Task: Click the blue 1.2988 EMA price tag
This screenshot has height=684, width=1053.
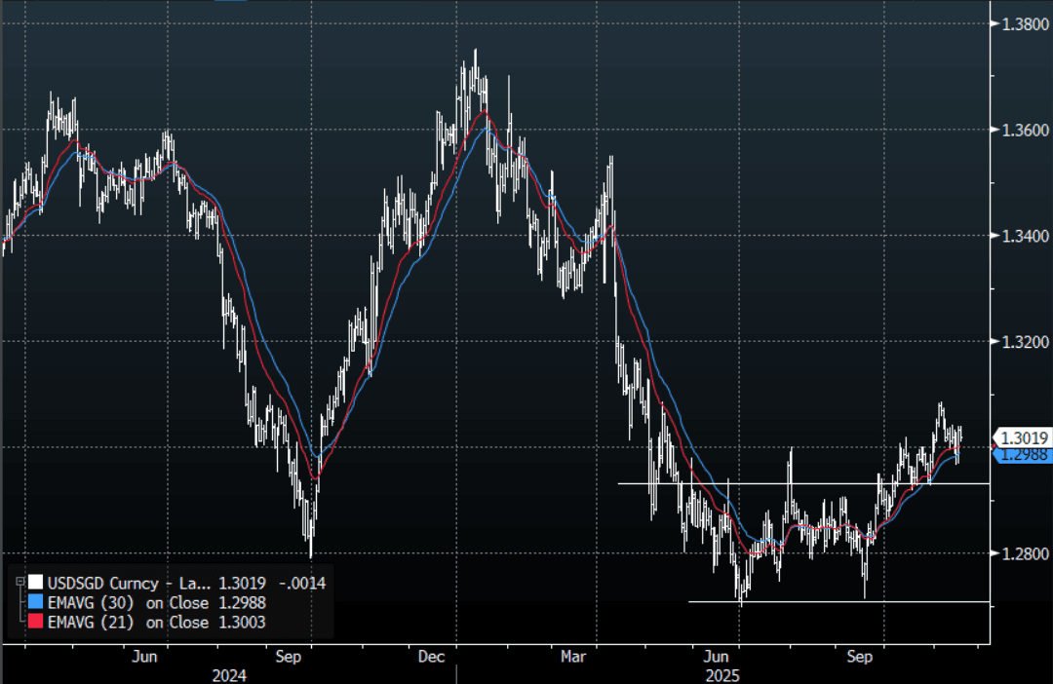Action: click(1022, 455)
